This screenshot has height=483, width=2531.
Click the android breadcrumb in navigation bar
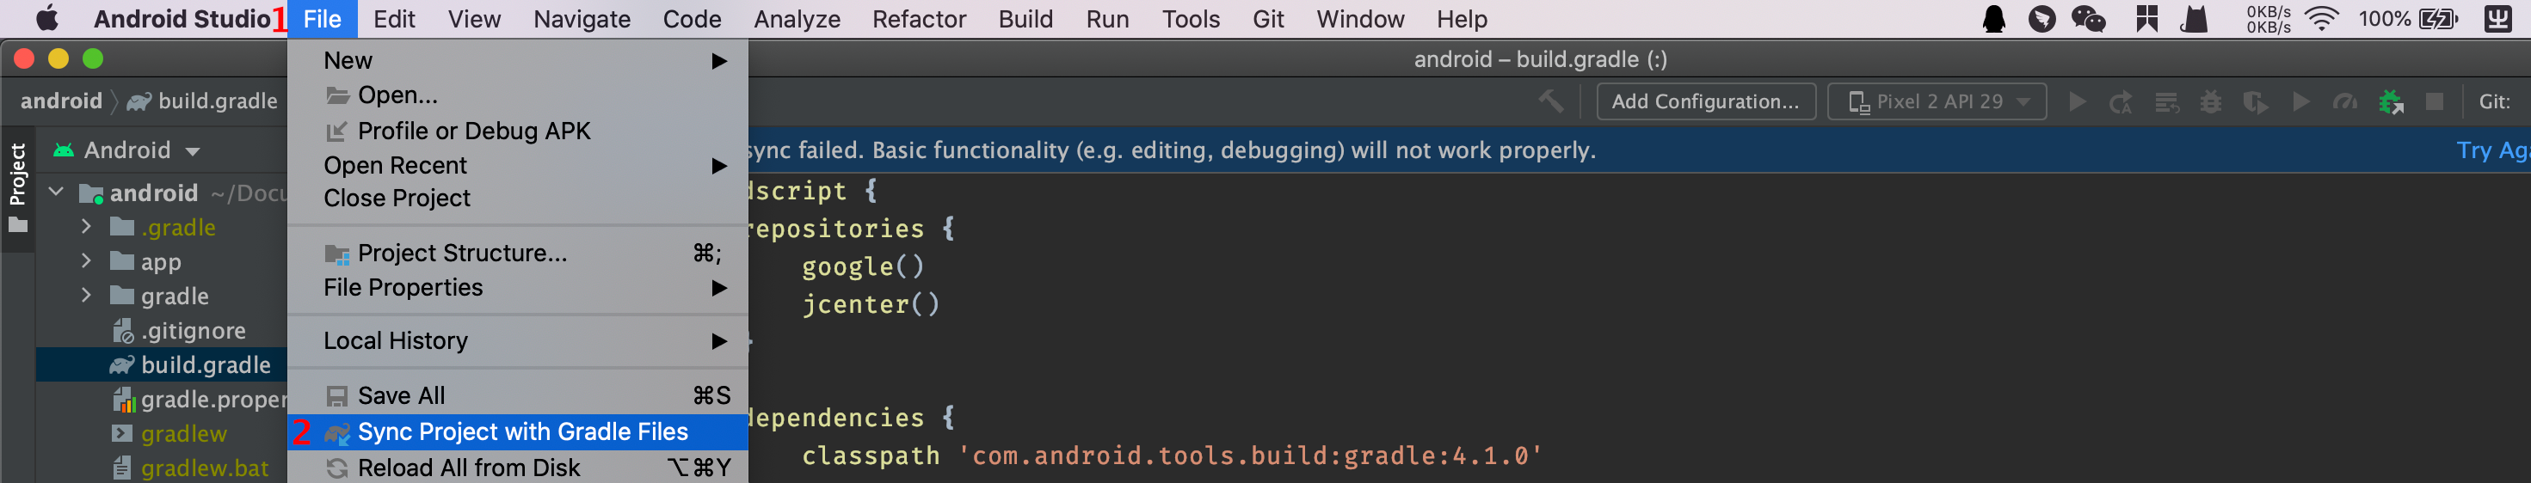click(61, 101)
